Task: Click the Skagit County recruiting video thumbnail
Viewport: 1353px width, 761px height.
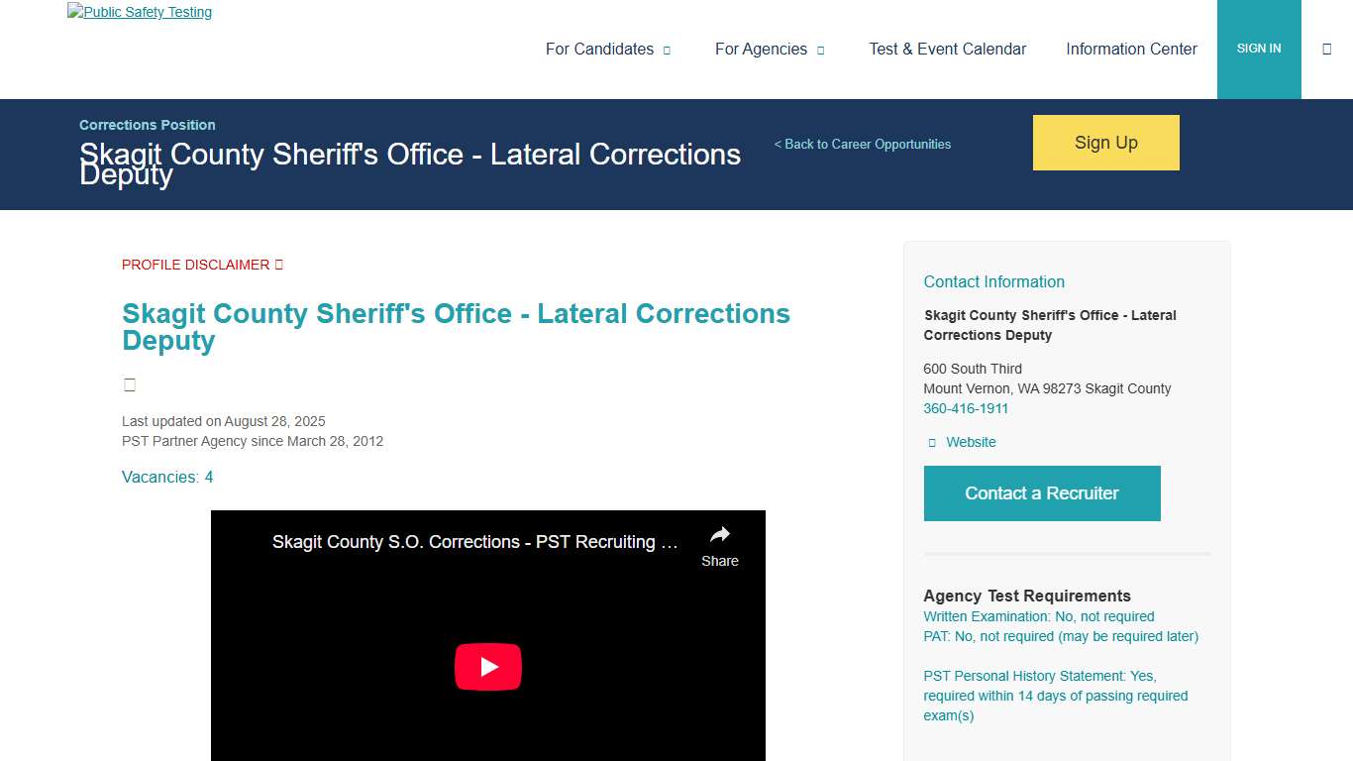Action: tap(487, 666)
